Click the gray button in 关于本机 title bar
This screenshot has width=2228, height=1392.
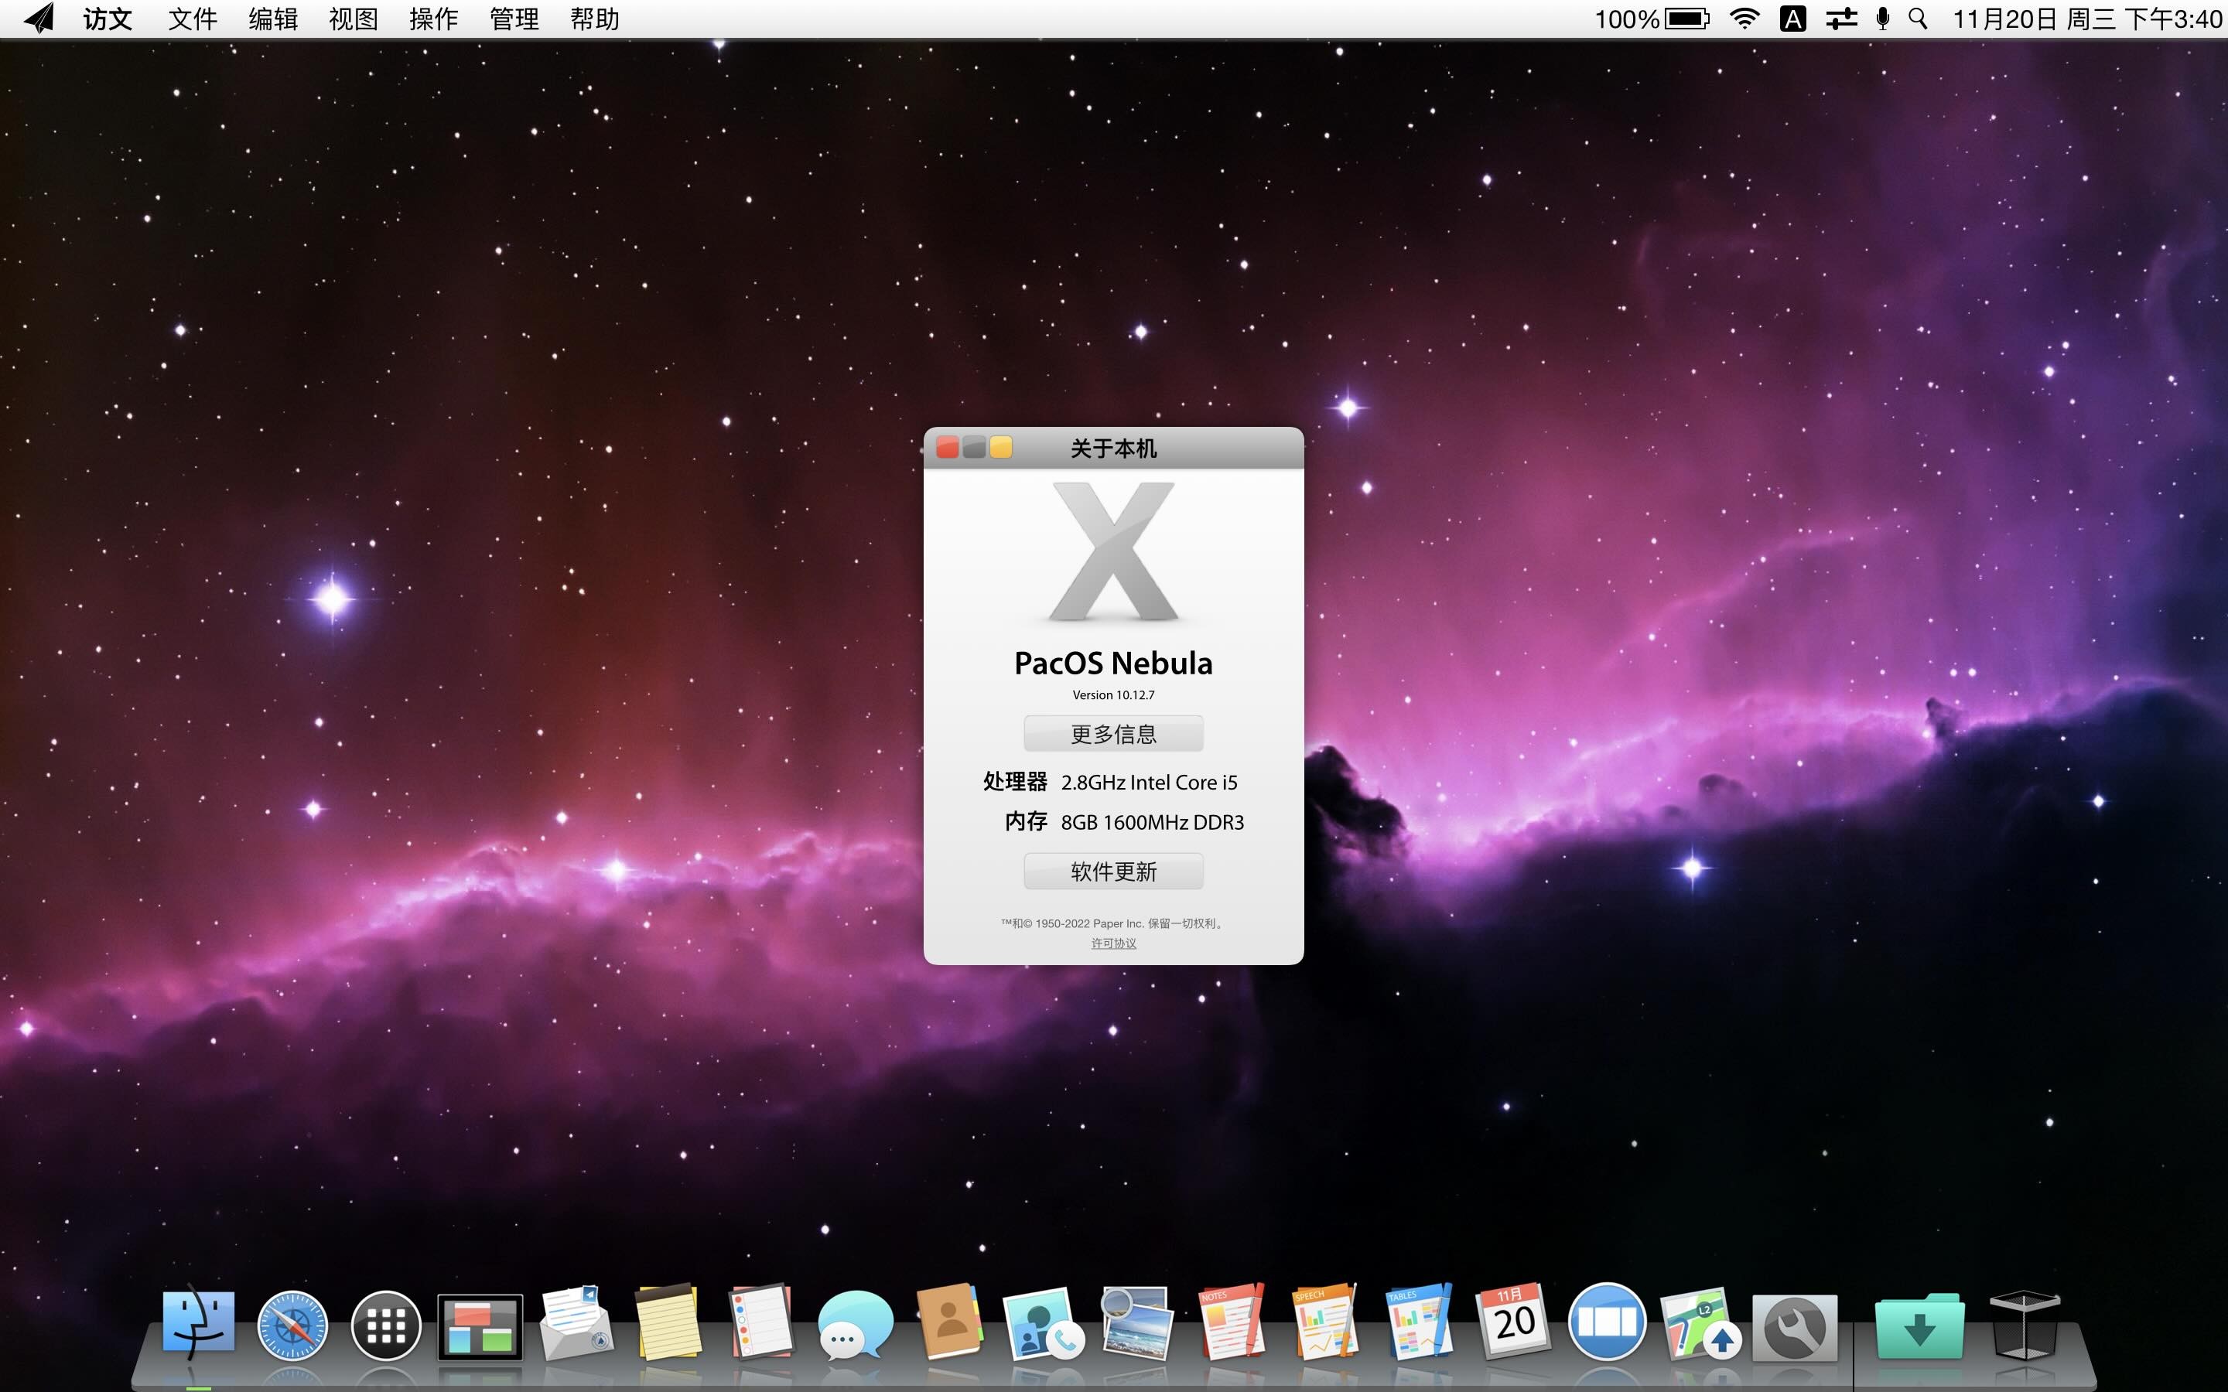click(x=974, y=448)
